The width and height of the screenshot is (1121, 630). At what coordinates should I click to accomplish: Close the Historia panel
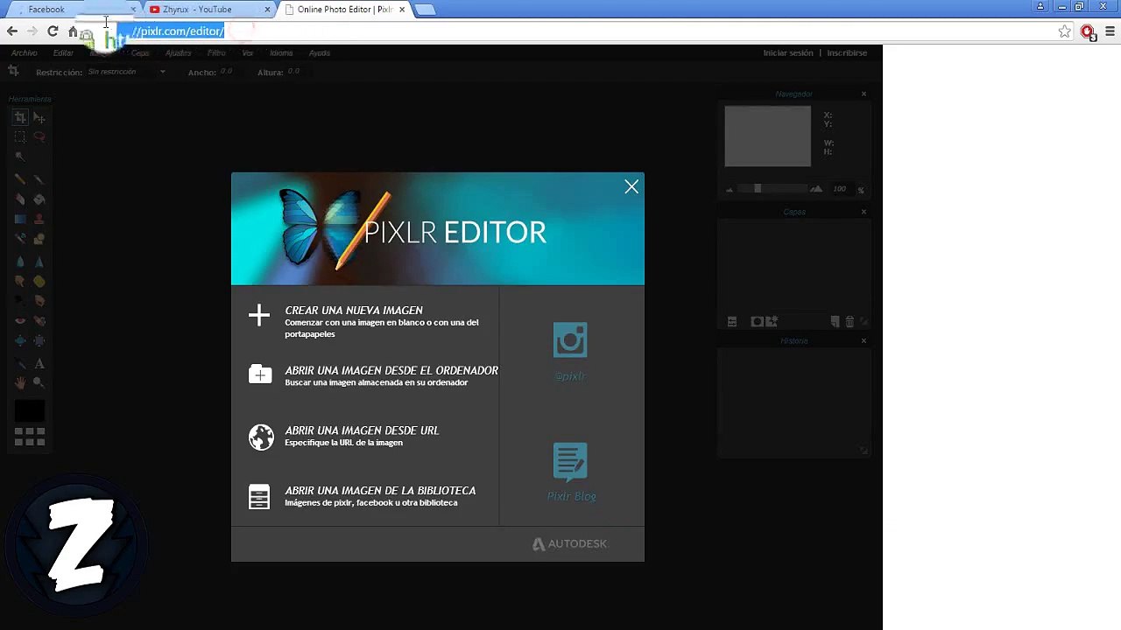coord(864,340)
